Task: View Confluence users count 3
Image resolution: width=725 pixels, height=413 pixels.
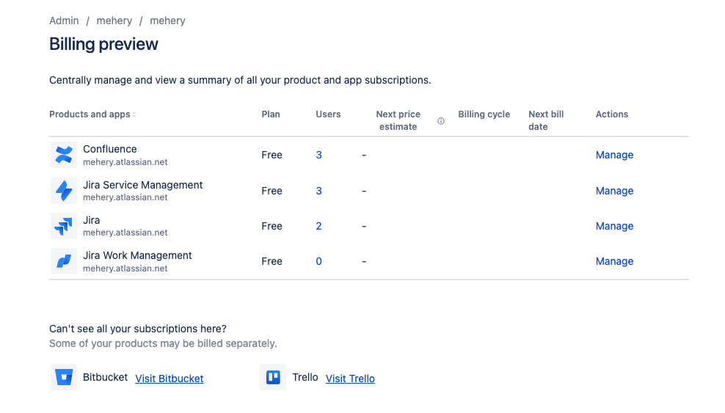Action: (x=319, y=155)
